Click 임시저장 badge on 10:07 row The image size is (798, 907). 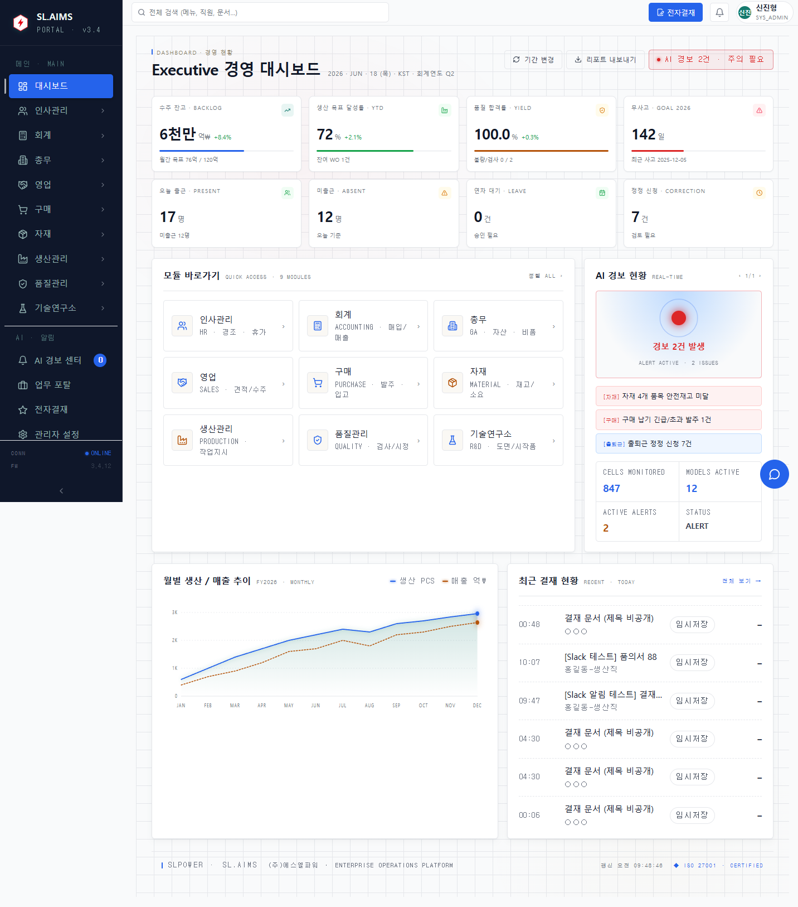point(692,663)
